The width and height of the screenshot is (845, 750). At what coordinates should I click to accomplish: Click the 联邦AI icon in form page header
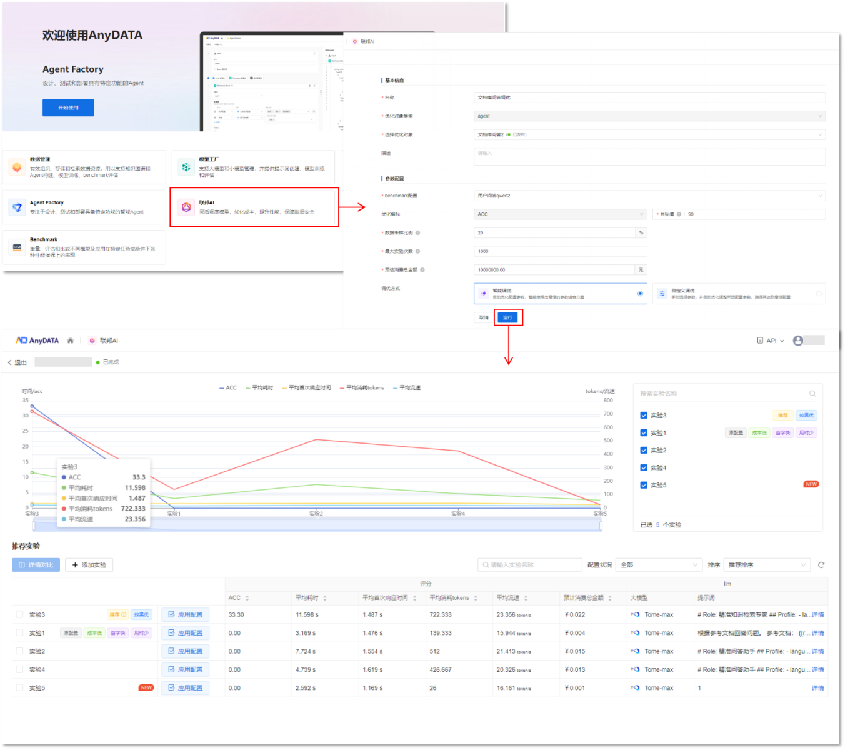pyautogui.click(x=355, y=42)
